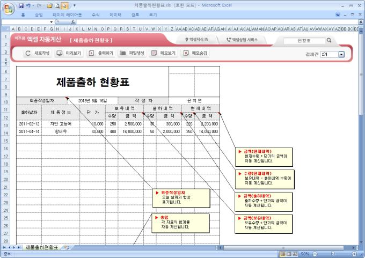Expand the Name Box dropdown
The image size is (365, 258).
51,22
